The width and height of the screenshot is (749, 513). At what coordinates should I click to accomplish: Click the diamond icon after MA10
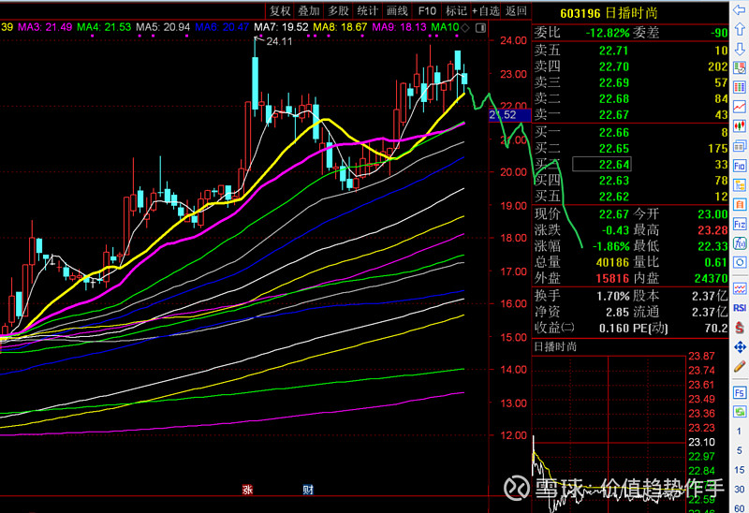[464, 28]
